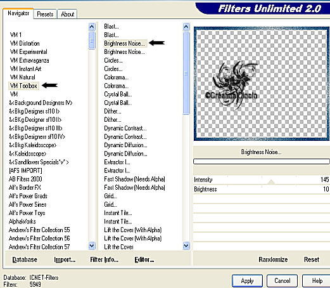
Task: Cancel the filter dialog
Action: click(282, 281)
